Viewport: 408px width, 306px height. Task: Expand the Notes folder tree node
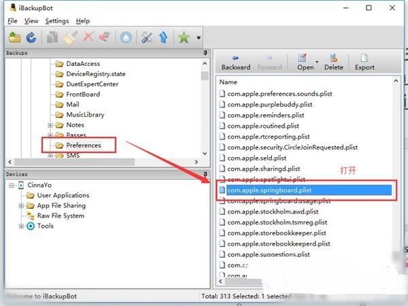coord(50,125)
